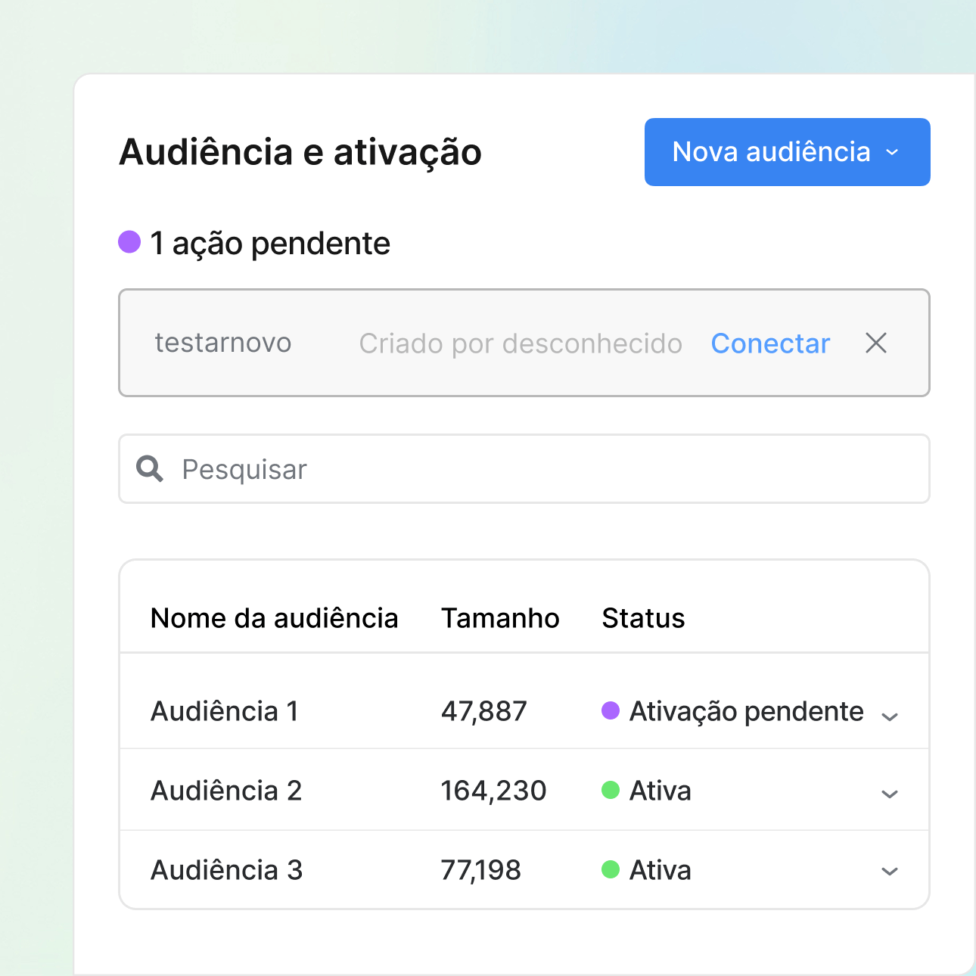Select the Status column header

pos(643,618)
